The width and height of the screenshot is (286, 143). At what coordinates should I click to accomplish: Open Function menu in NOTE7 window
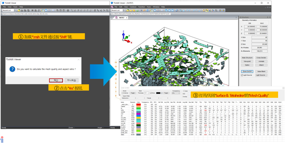141,7
